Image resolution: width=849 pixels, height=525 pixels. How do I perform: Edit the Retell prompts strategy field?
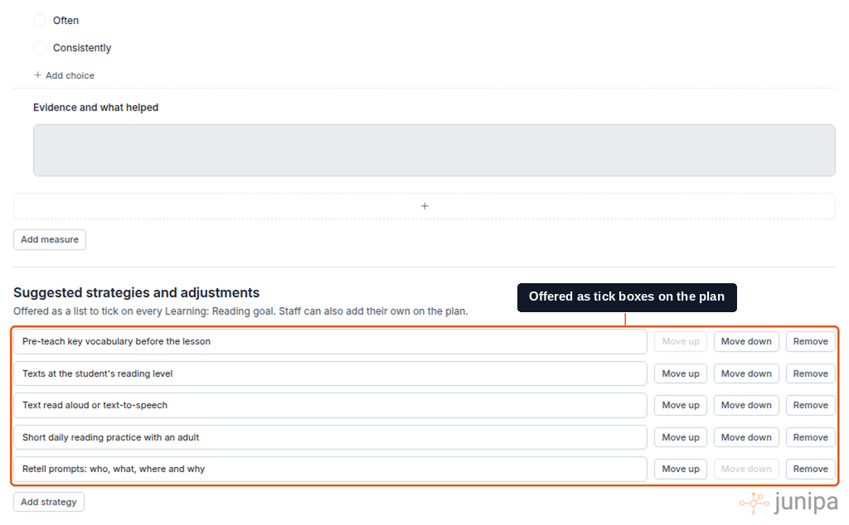click(330, 470)
